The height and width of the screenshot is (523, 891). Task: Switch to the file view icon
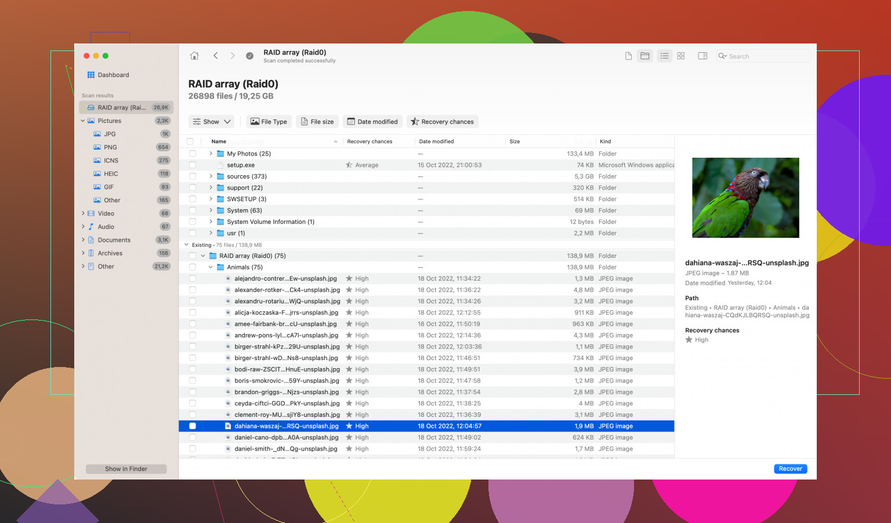pos(628,56)
